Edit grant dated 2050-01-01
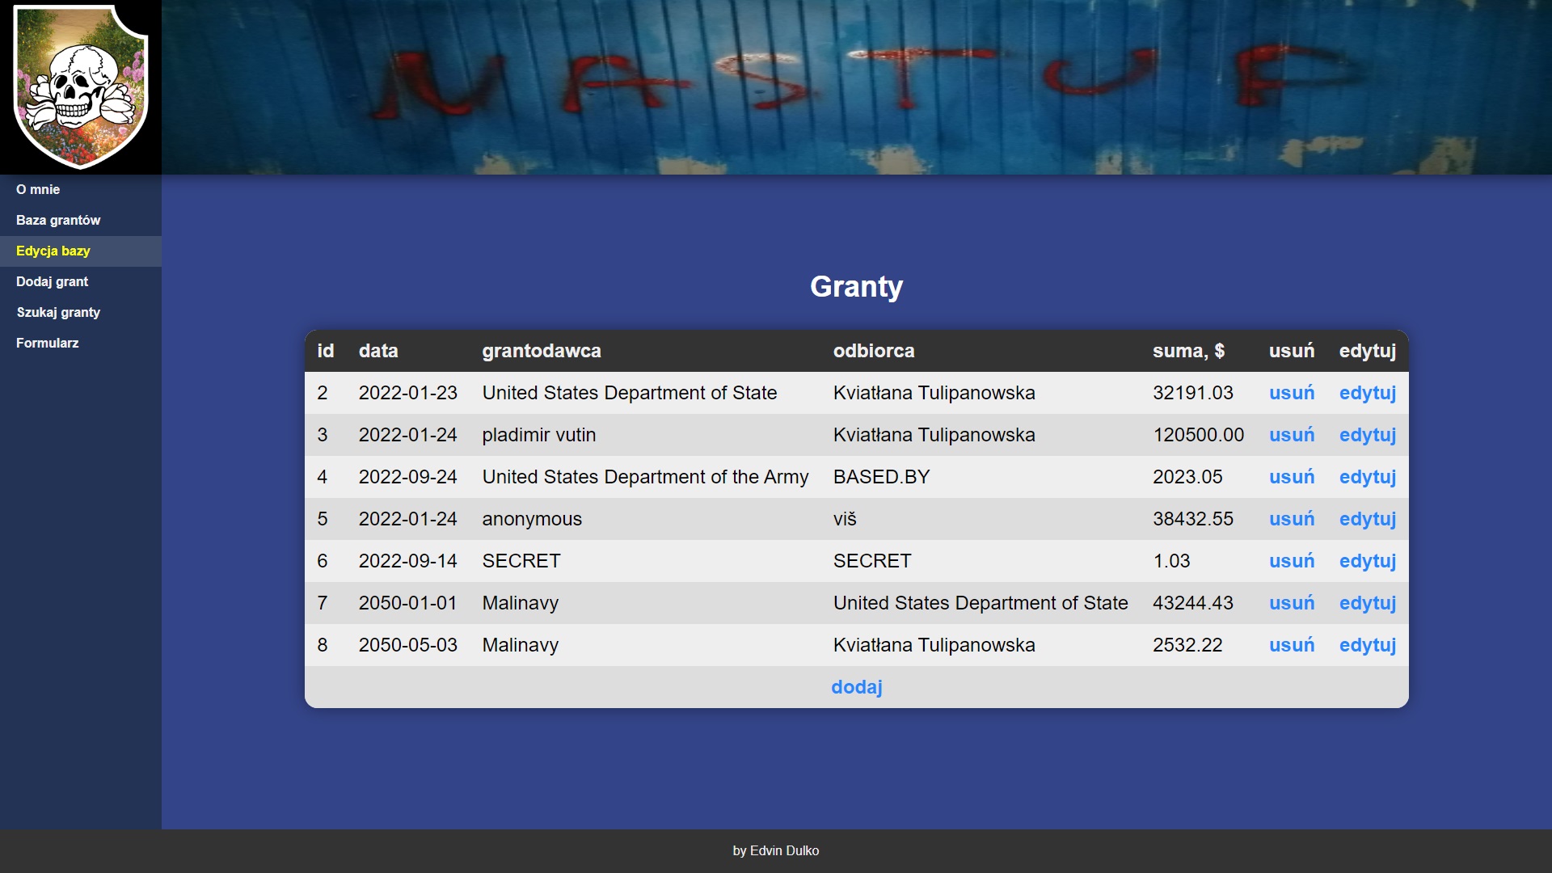This screenshot has width=1552, height=873. 1368,603
